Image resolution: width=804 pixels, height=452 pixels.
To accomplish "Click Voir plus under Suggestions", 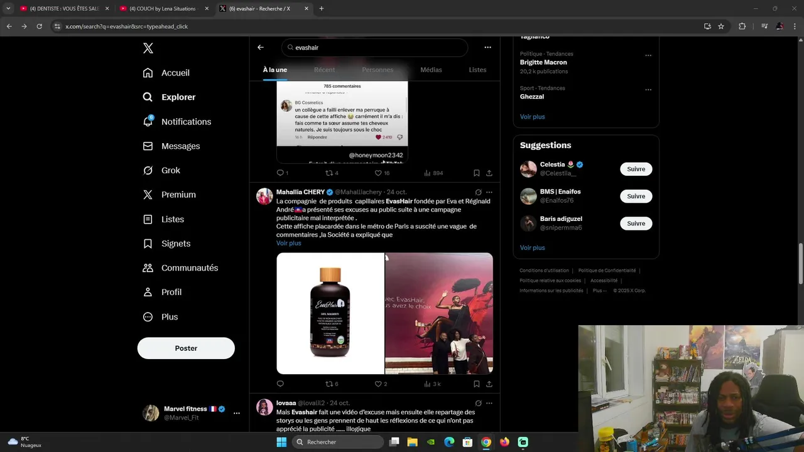I will tap(532, 247).
